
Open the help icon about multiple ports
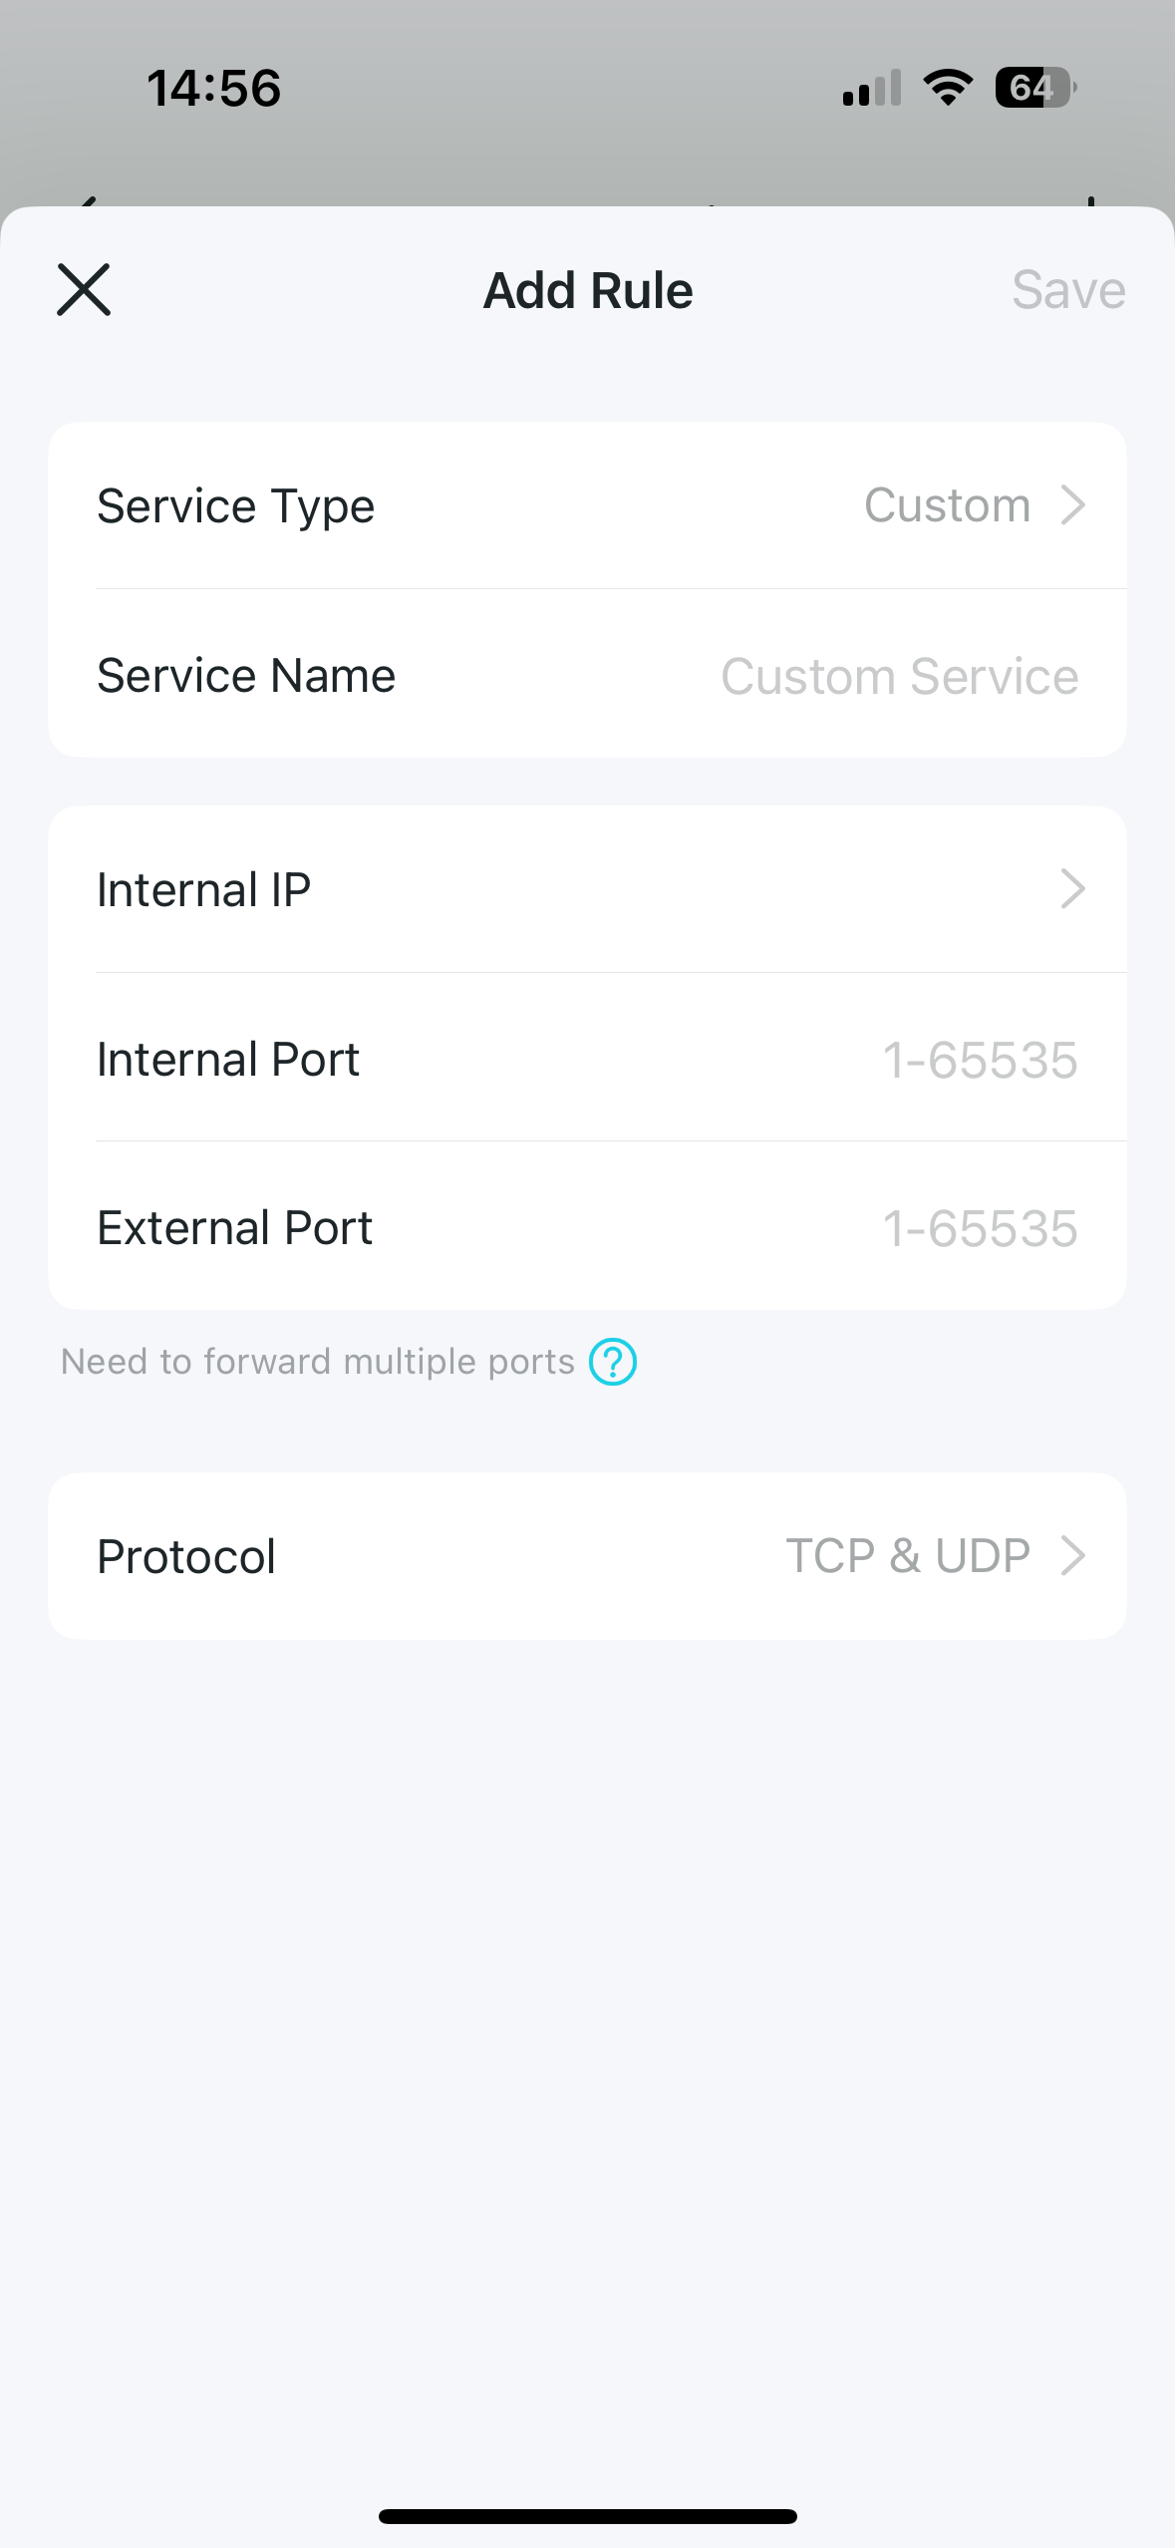coord(613,1362)
